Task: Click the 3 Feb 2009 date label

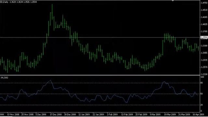Action: tap(112, 114)
